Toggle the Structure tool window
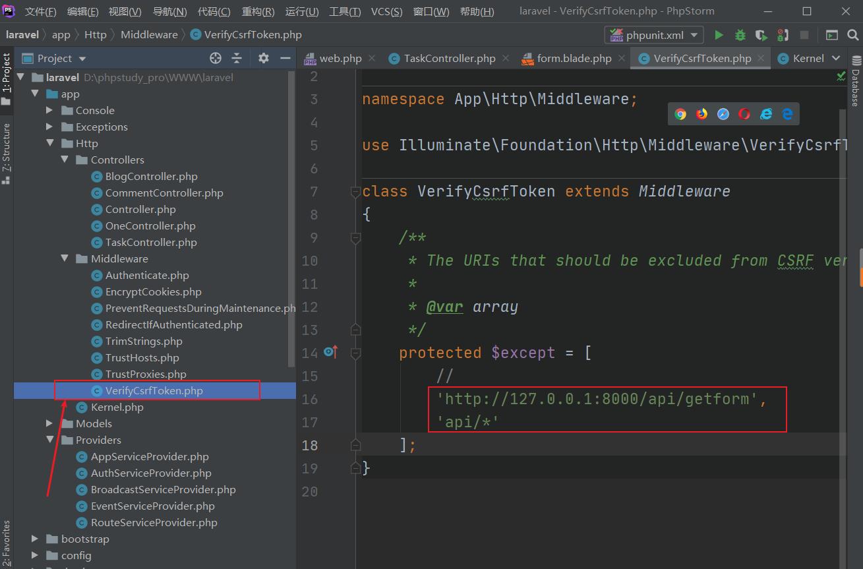 [x=7, y=152]
